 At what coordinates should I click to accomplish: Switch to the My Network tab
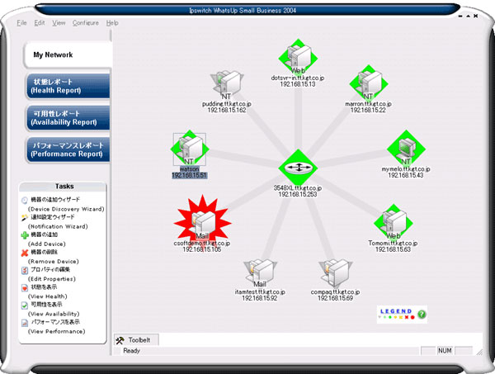[68, 54]
